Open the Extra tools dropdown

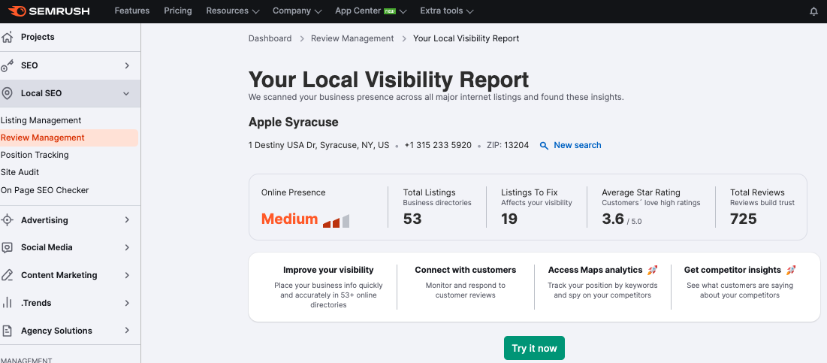pyautogui.click(x=446, y=11)
